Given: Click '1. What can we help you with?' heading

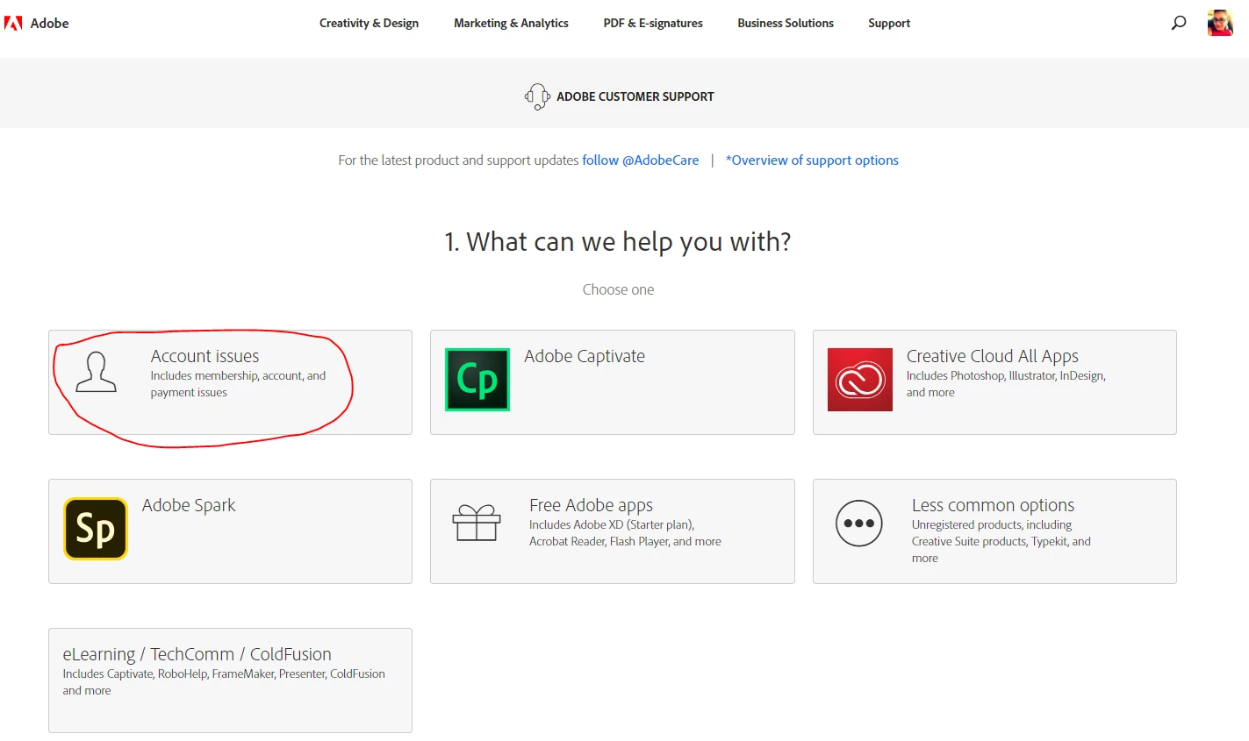Looking at the screenshot, I should pos(618,242).
